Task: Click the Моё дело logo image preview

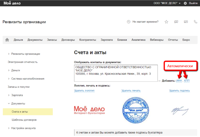Action: [x=89, y=110]
